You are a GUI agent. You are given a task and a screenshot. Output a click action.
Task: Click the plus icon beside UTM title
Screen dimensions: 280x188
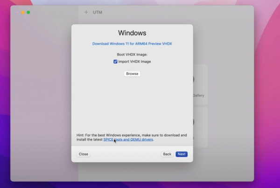point(86,12)
